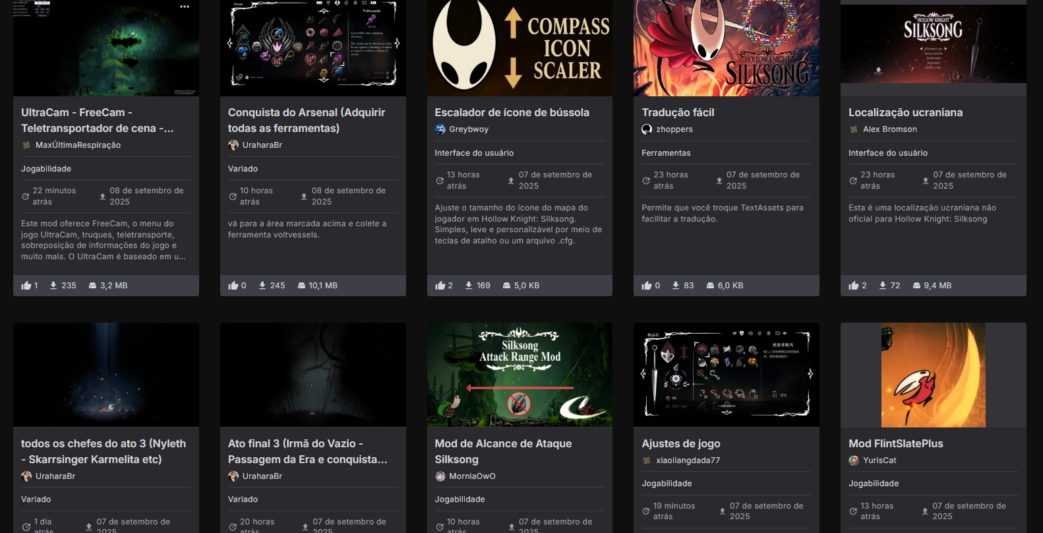Open Mod de Alcance de Ataque Silksong

pos(503,451)
